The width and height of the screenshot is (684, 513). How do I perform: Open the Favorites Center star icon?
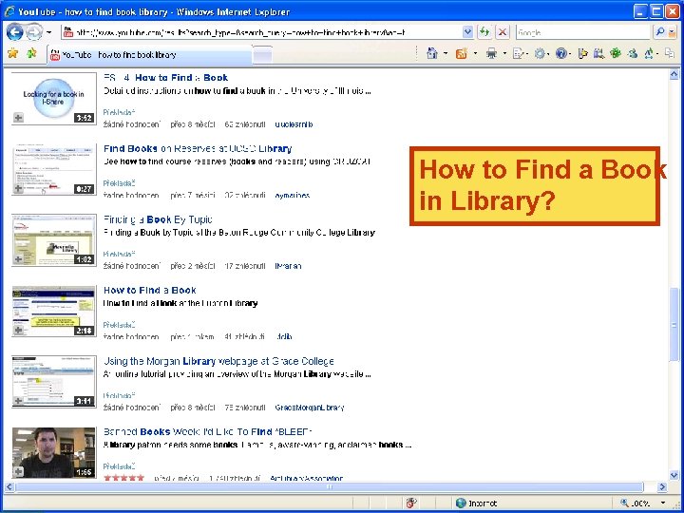pyautogui.click(x=13, y=53)
